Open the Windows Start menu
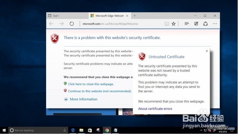The width and height of the screenshot is (238, 134). click(4, 130)
